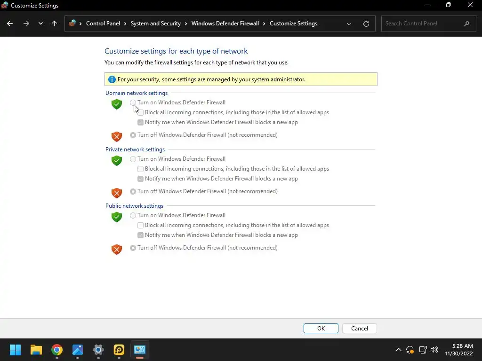This screenshot has width=482, height=361.
Task: Click the sync update tray icon
Action: click(x=410, y=350)
